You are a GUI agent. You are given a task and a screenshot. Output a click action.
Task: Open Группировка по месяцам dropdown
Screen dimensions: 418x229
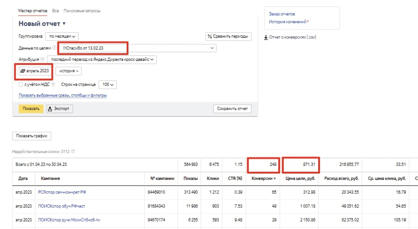pyautogui.click(x=62, y=36)
